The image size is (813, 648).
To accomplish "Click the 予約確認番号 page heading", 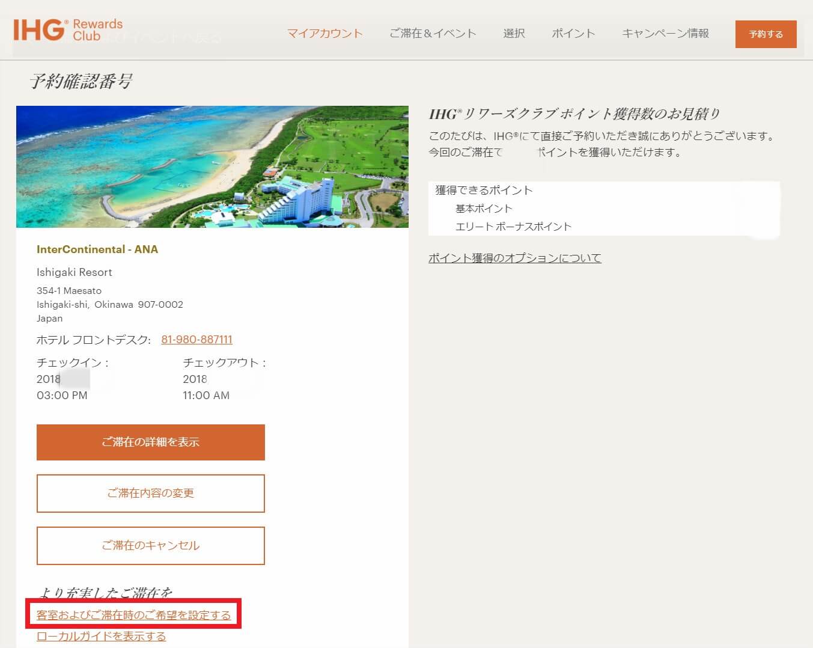I will (x=81, y=81).
